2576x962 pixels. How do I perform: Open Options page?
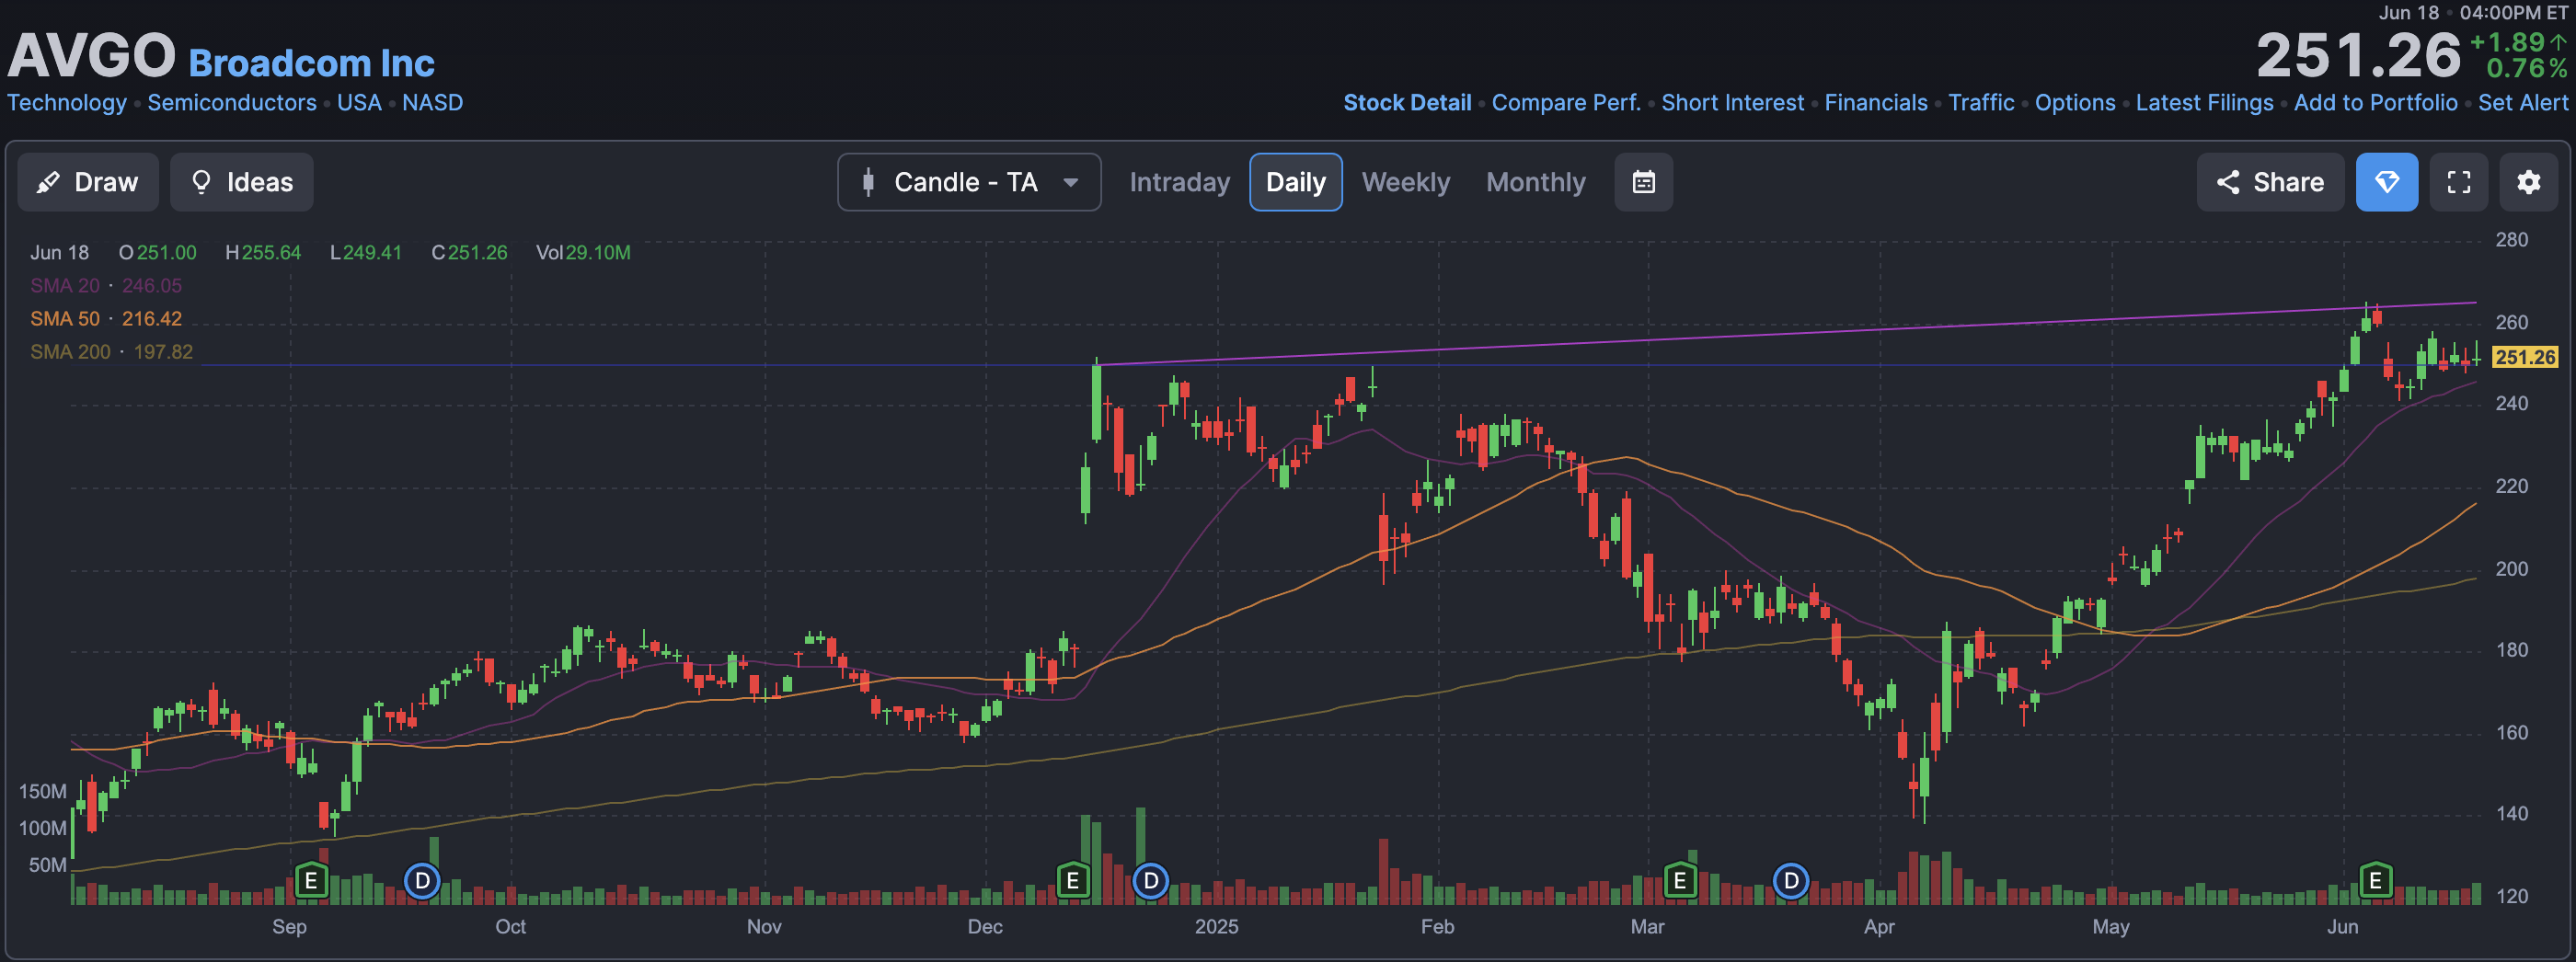click(x=2075, y=103)
